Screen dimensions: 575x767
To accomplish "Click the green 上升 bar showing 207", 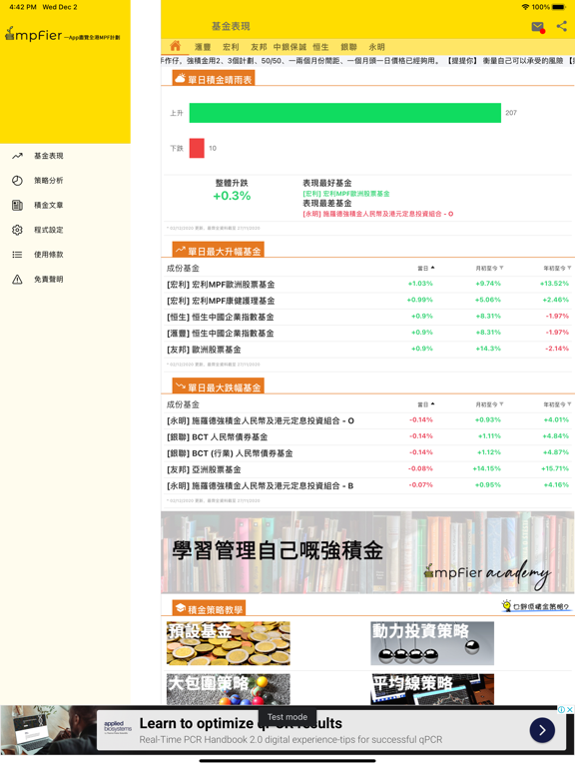I will coord(345,113).
